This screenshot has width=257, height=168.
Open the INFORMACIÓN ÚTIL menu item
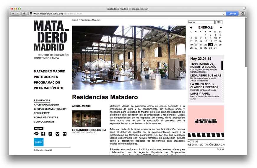(x=49, y=88)
